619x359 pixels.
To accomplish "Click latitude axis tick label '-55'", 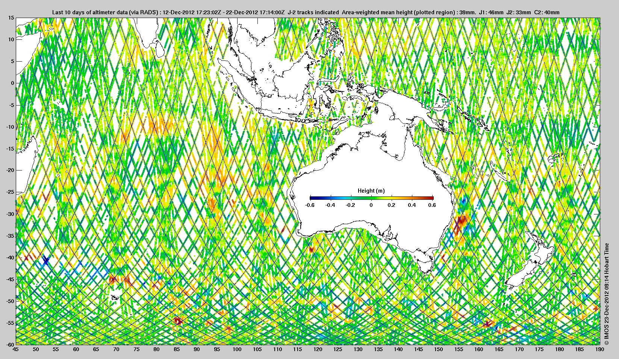I will [10, 323].
